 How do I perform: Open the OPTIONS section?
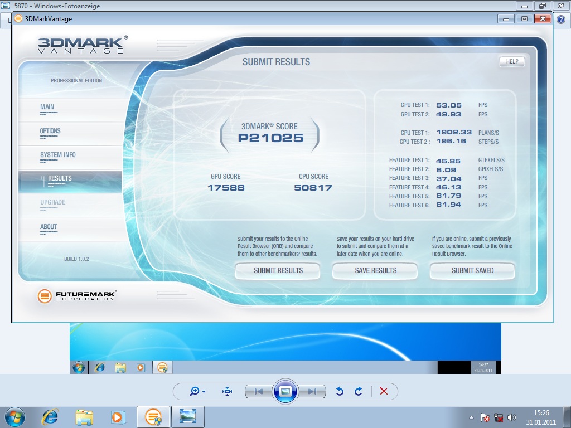(50, 131)
